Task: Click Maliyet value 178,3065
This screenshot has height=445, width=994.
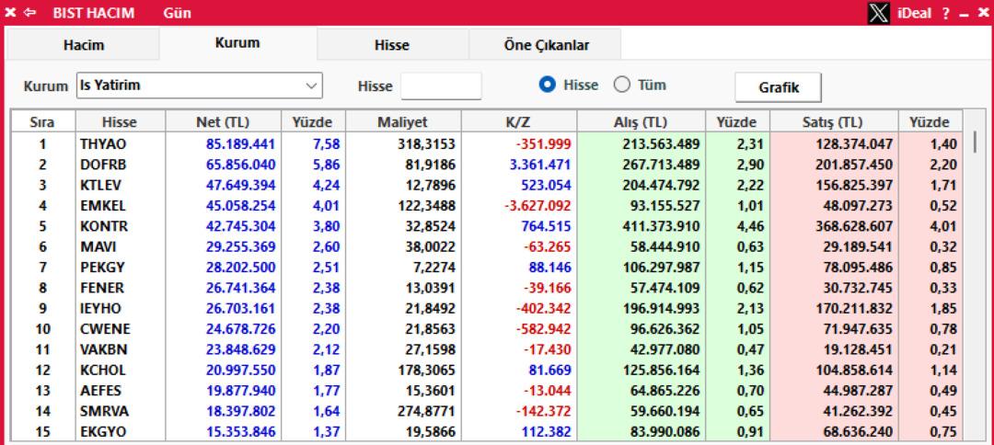Action: click(429, 371)
